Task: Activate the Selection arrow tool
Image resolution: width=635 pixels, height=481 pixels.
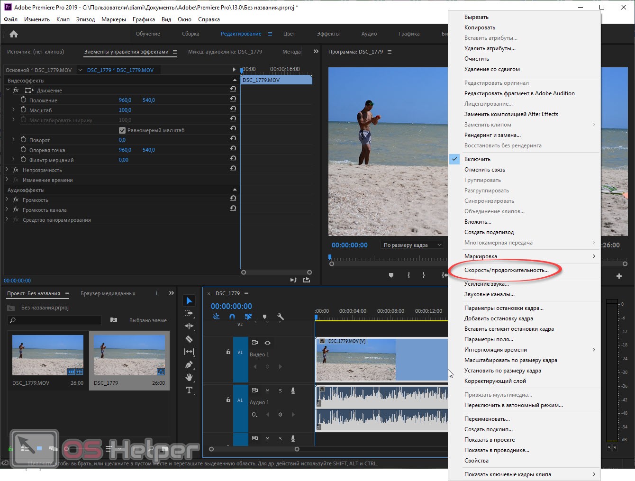Action: click(189, 300)
